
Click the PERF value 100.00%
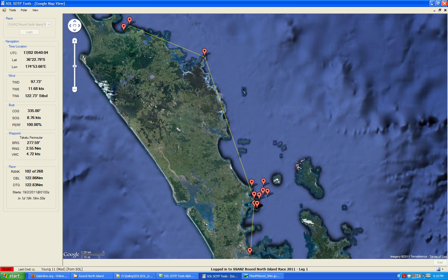pos(34,125)
